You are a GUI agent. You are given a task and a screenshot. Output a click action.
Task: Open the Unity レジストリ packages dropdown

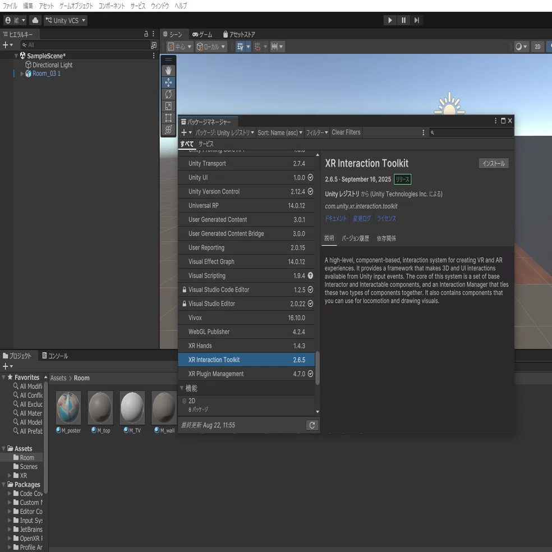(224, 133)
